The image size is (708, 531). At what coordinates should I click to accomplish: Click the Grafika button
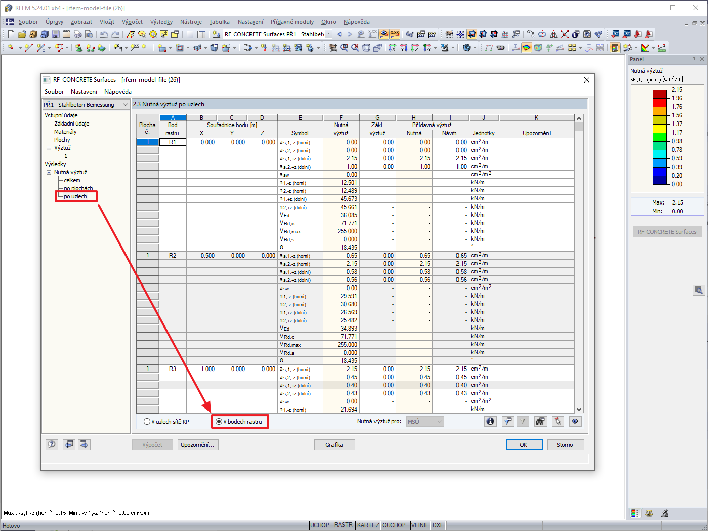click(334, 445)
